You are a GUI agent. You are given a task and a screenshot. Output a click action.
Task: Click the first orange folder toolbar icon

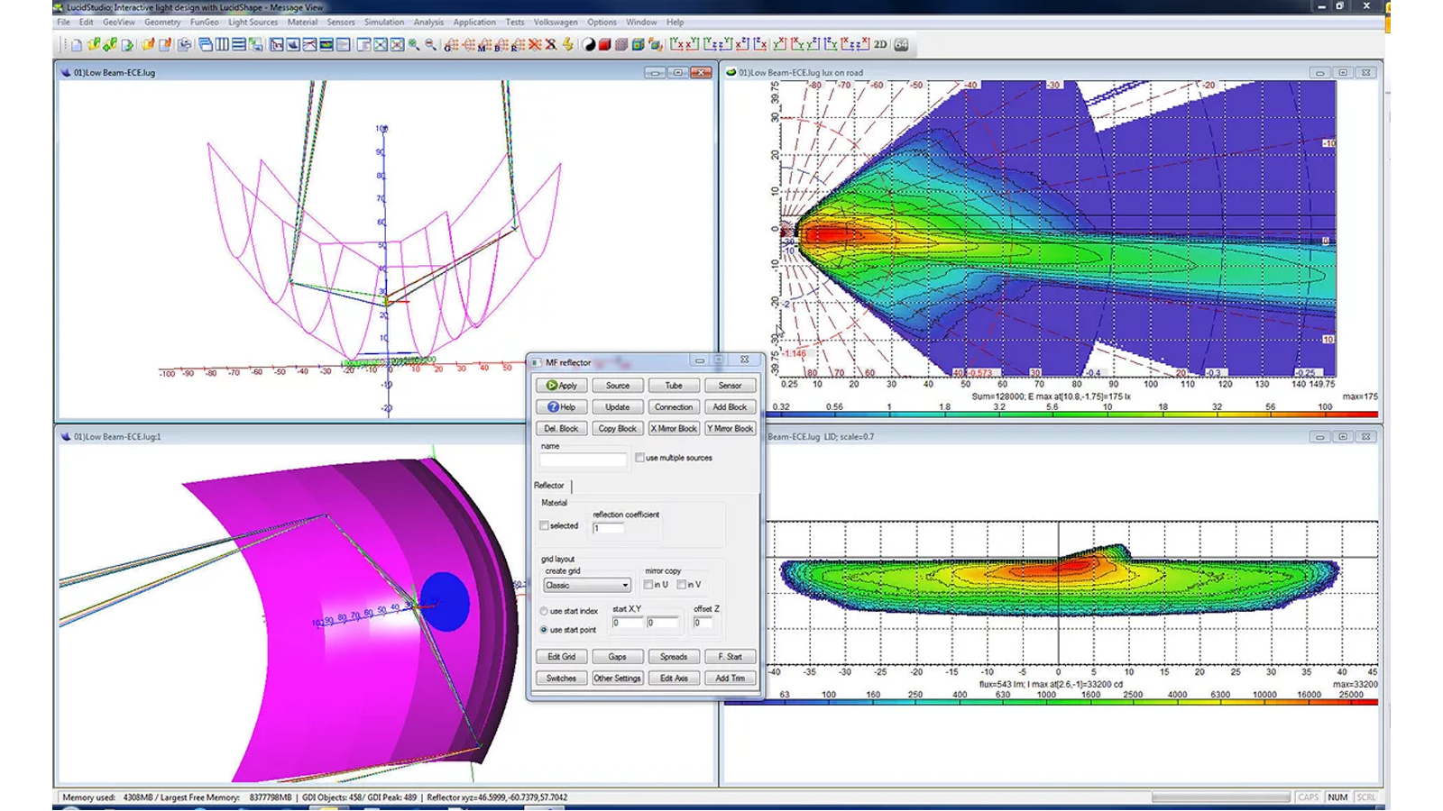pyautogui.click(x=148, y=44)
